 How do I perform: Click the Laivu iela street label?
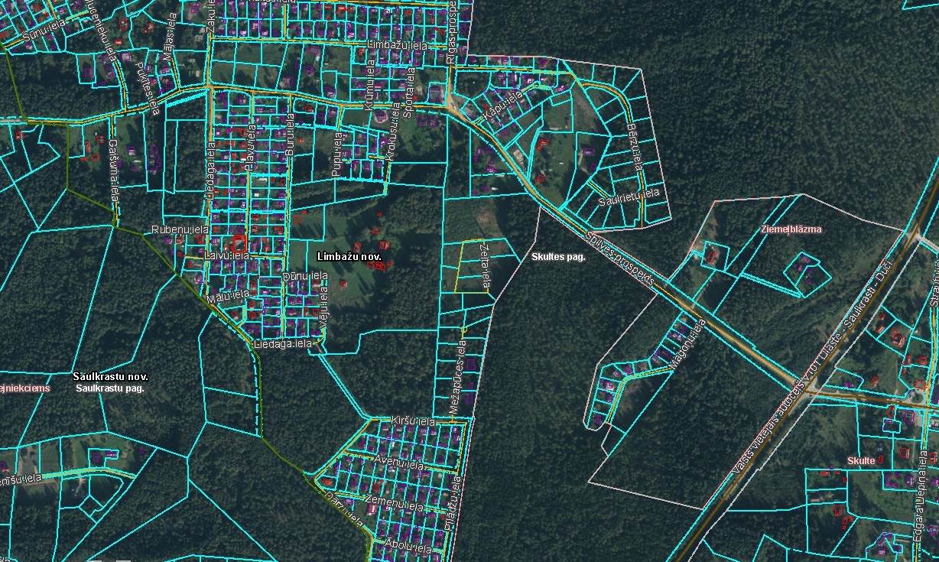[227, 255]
